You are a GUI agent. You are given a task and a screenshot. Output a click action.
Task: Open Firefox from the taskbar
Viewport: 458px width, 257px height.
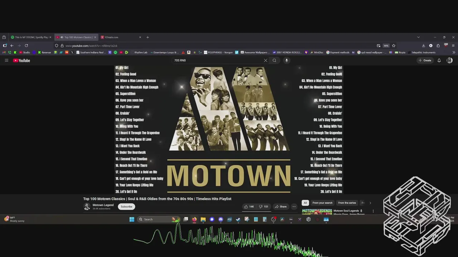pyautogui.click(x=194, y=220)
